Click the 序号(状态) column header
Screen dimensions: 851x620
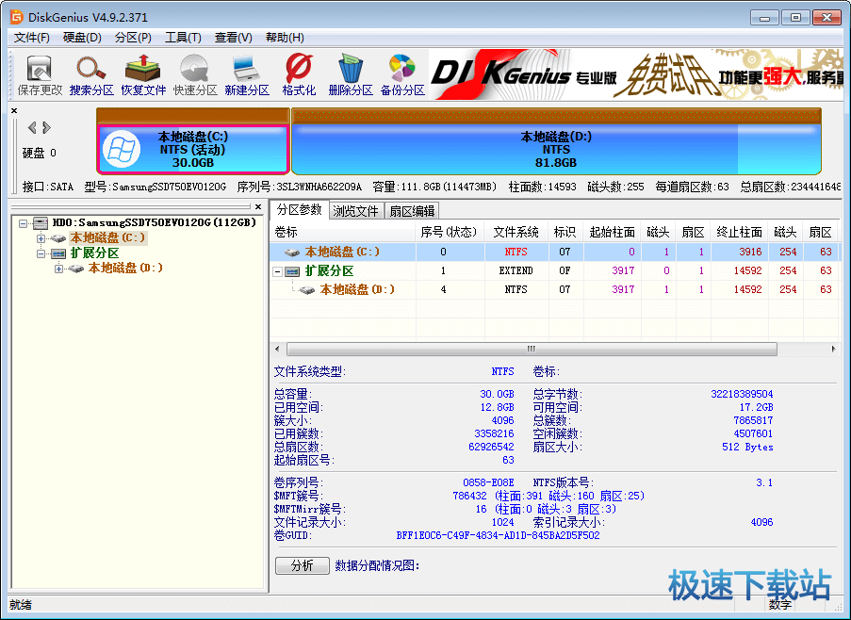(449, 232)
